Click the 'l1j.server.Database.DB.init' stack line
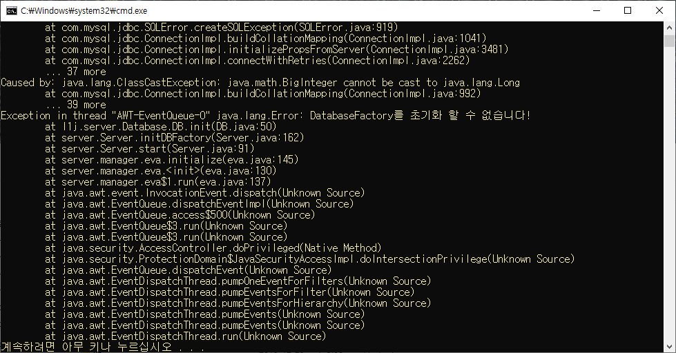Viewport: 676px width, 353px height. pyautogui.click(x=160, y=127)
